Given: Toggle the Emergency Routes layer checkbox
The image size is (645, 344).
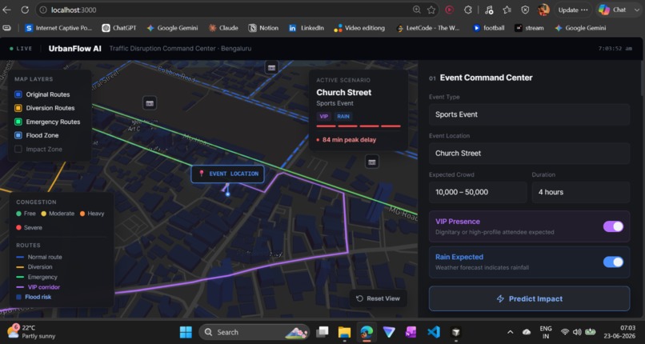Looking at the screenshot, I should pos(18,122).
